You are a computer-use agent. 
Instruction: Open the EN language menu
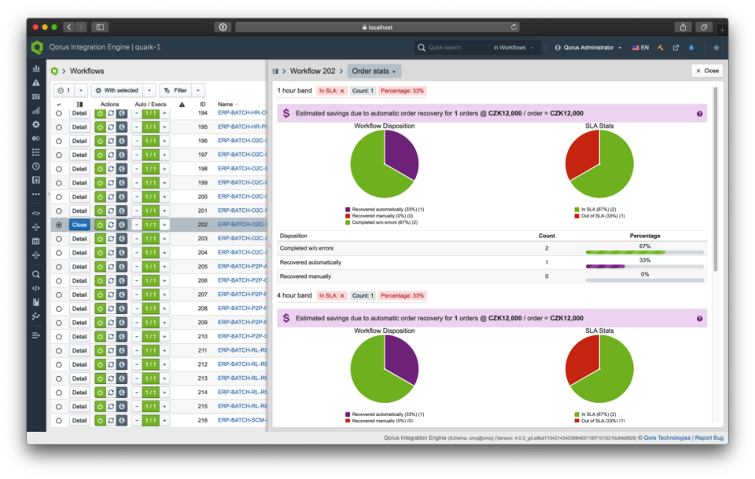click(x=640, y=47)
